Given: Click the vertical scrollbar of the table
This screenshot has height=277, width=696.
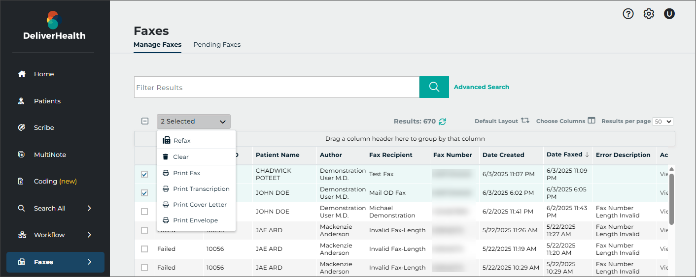Looking at the screenshot, I should [x=671, y=199].
